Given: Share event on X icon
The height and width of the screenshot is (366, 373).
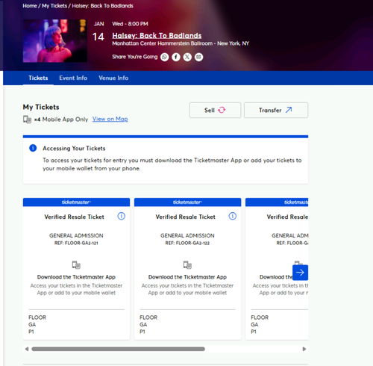Looking at the screenshot, I should click(x=187, y=57).
